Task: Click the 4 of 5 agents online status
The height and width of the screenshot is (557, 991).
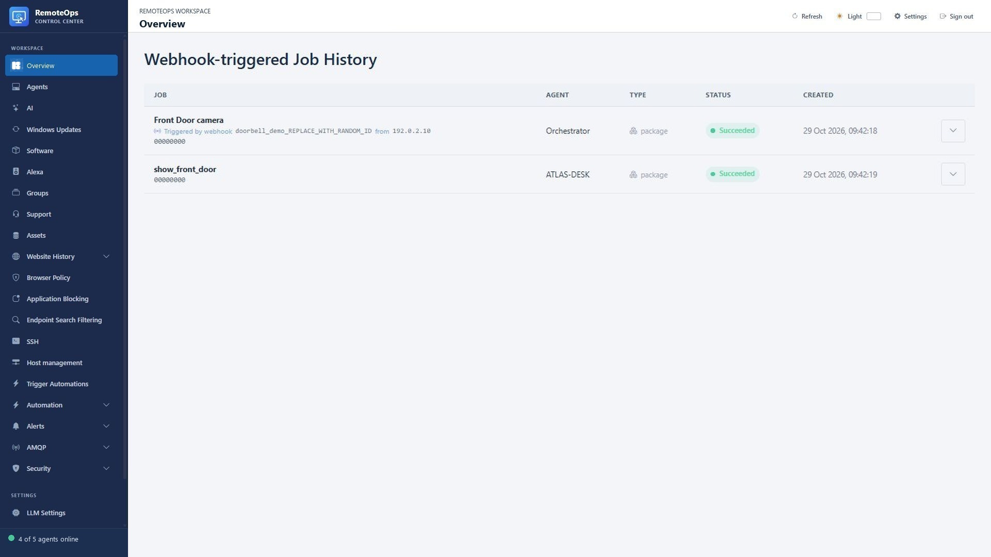Action: pos(43,539)
